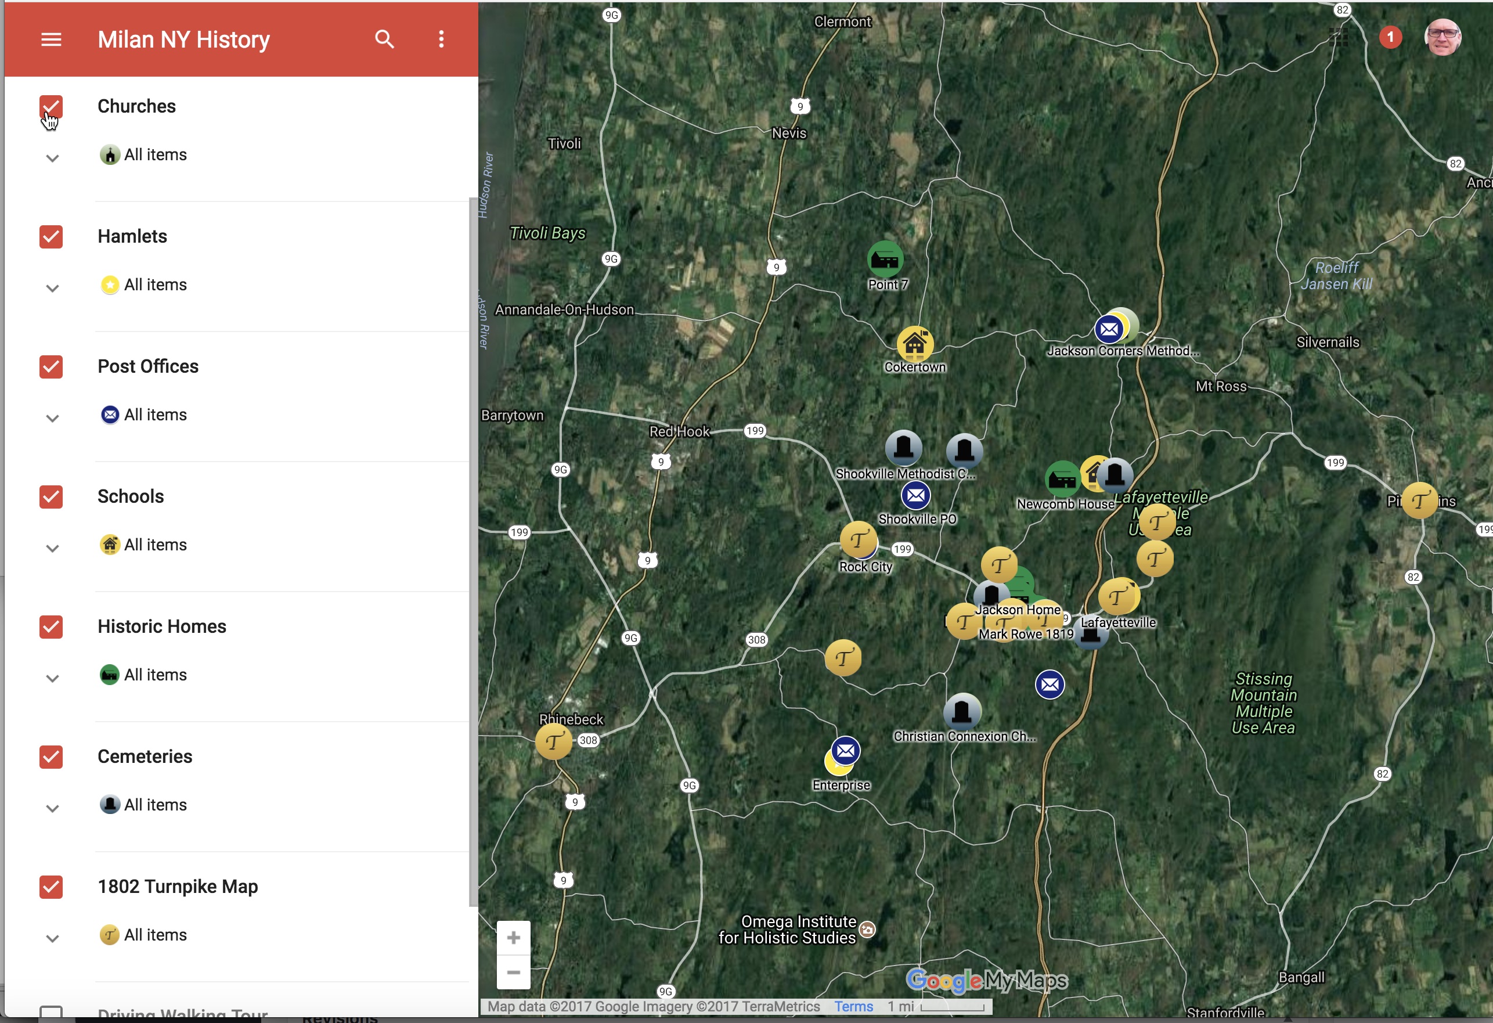Expand 1802 Turnpike Map items chevron
Viewport: 1493px width, 1023px height.
[x=53, y=938]
